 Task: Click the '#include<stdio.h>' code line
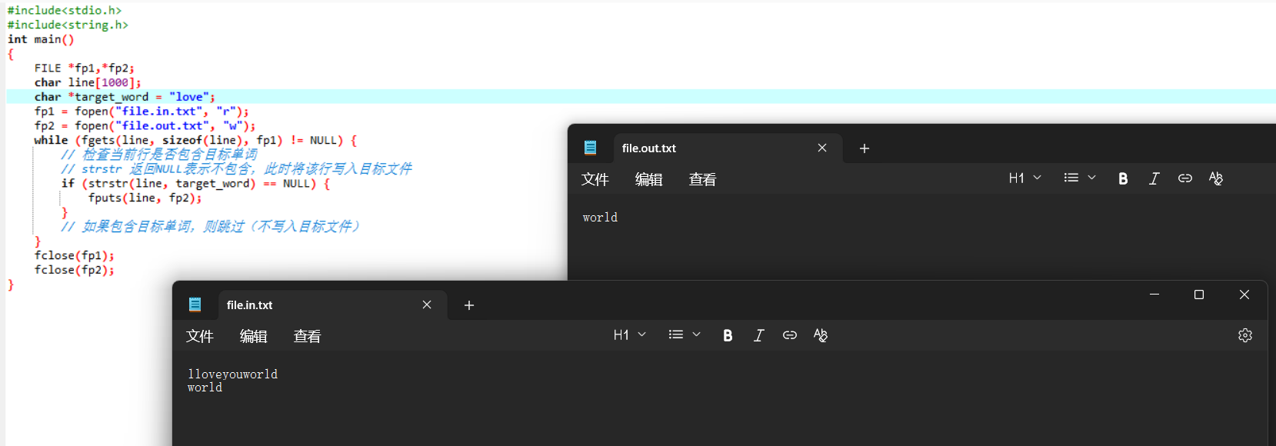[x=65, y=11]
